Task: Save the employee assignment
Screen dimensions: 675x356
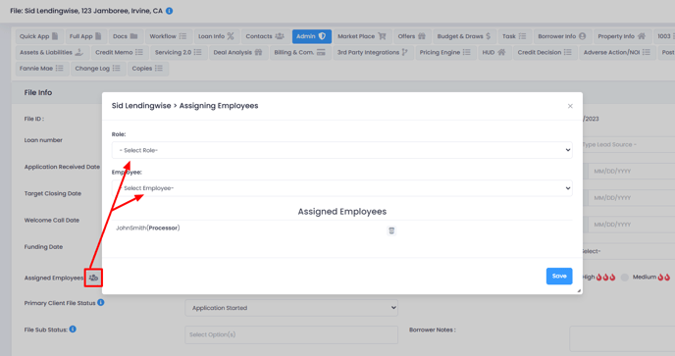Action: 559,276
